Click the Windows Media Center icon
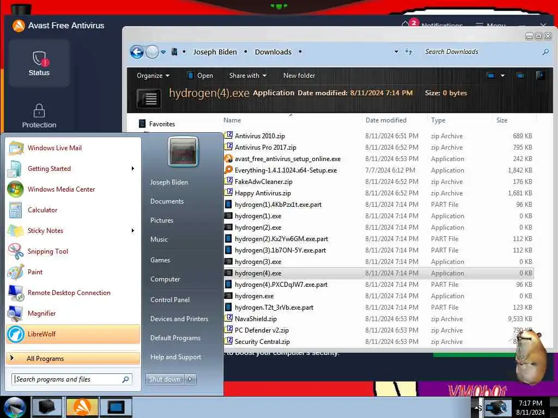This screenshot has width=558, height=418. click(16, 189)
